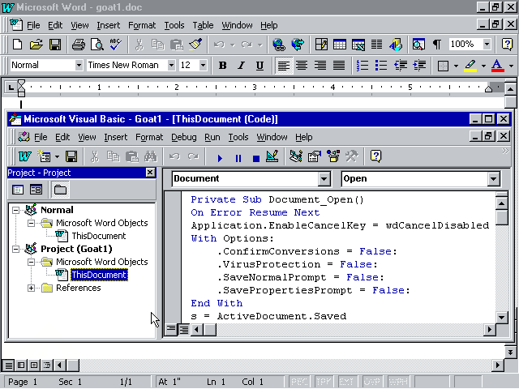Click the Break pause icon in VB toolbar
This screenshot has height=389, width=519.
[238, 158]
